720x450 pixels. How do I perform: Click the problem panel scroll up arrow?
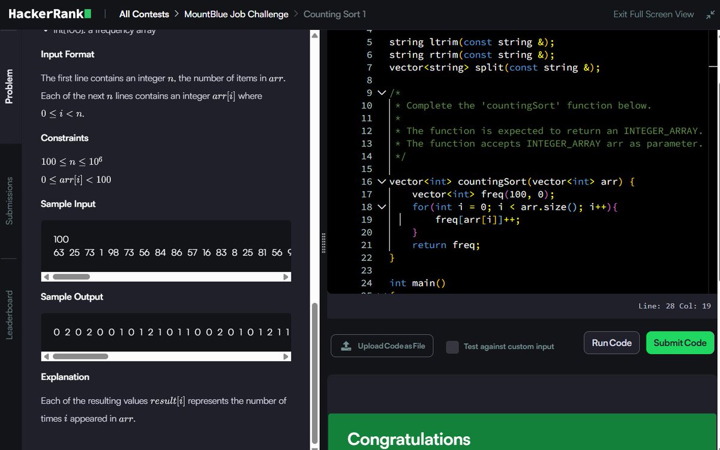(314, 35)
